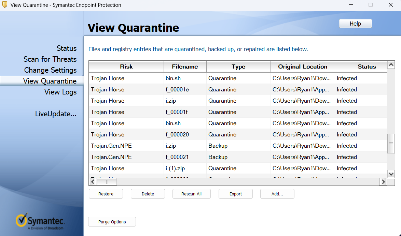401x236 pixels.
Task: Minimize the View Quarantine window
Action: [x=351, y=5]
